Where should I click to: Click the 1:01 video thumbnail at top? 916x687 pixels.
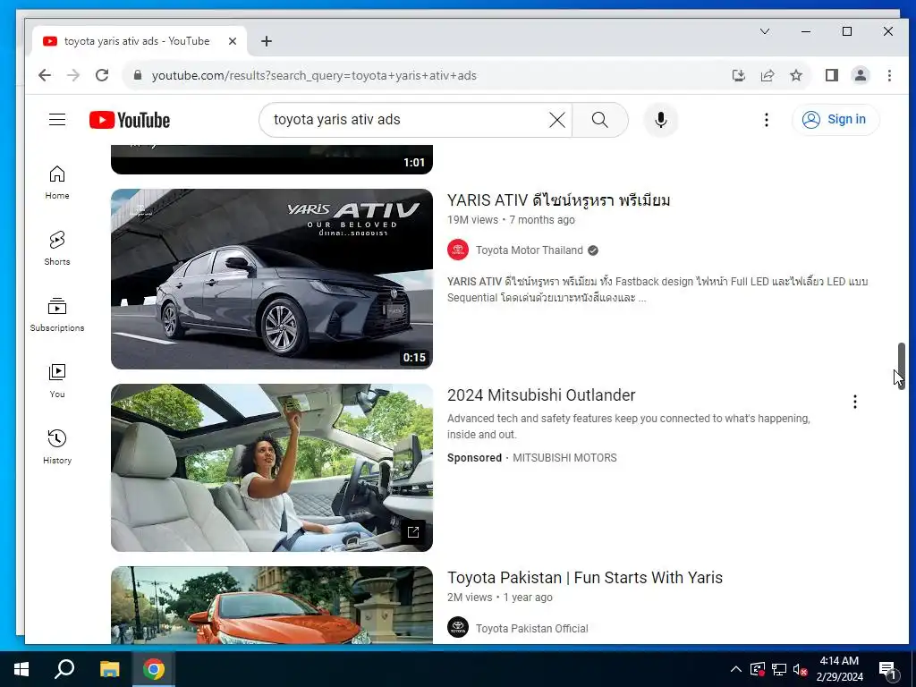coord(272,159)
